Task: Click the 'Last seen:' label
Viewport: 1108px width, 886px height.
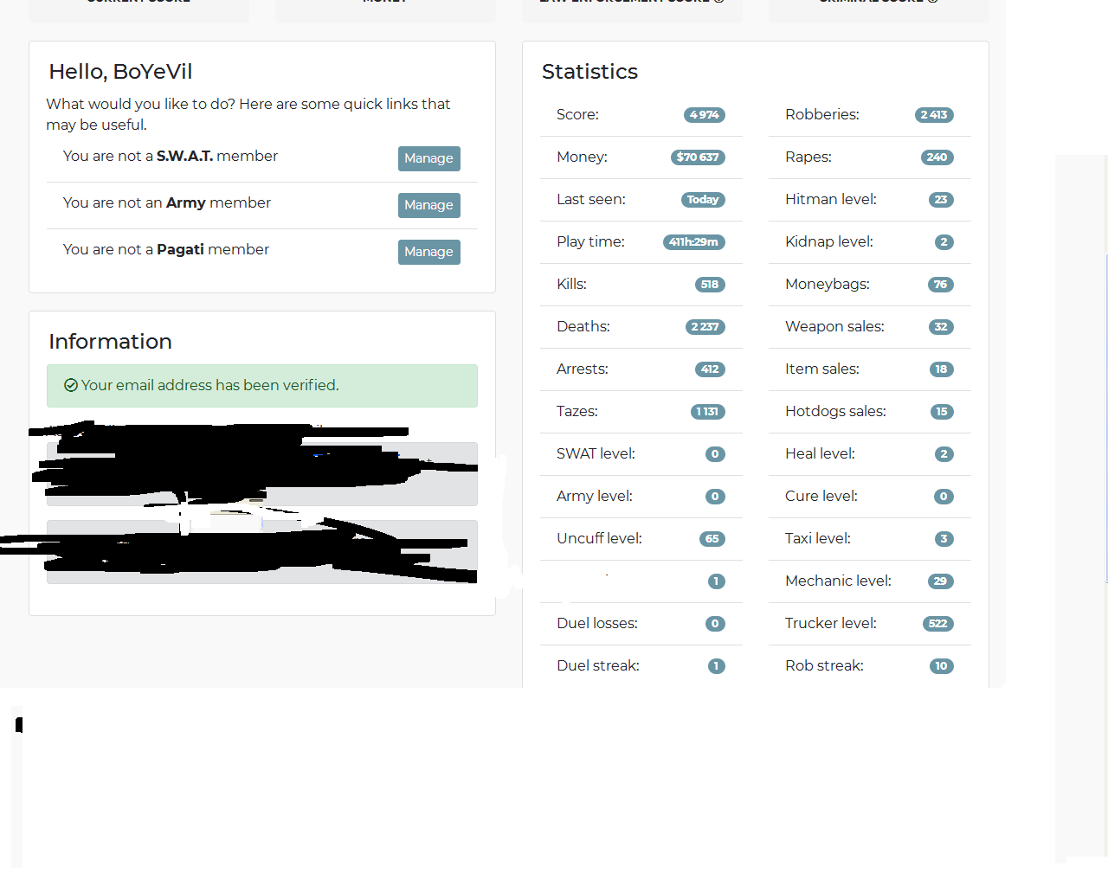Action: click(591, 200)
